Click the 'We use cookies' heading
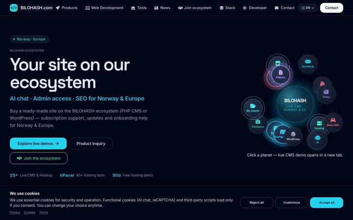353x220 pixels. (25, 193)
